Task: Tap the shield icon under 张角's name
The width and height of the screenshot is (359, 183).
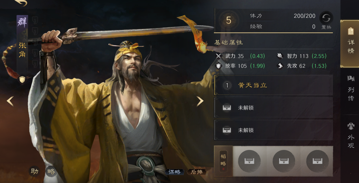Action: tap(22, 80)
